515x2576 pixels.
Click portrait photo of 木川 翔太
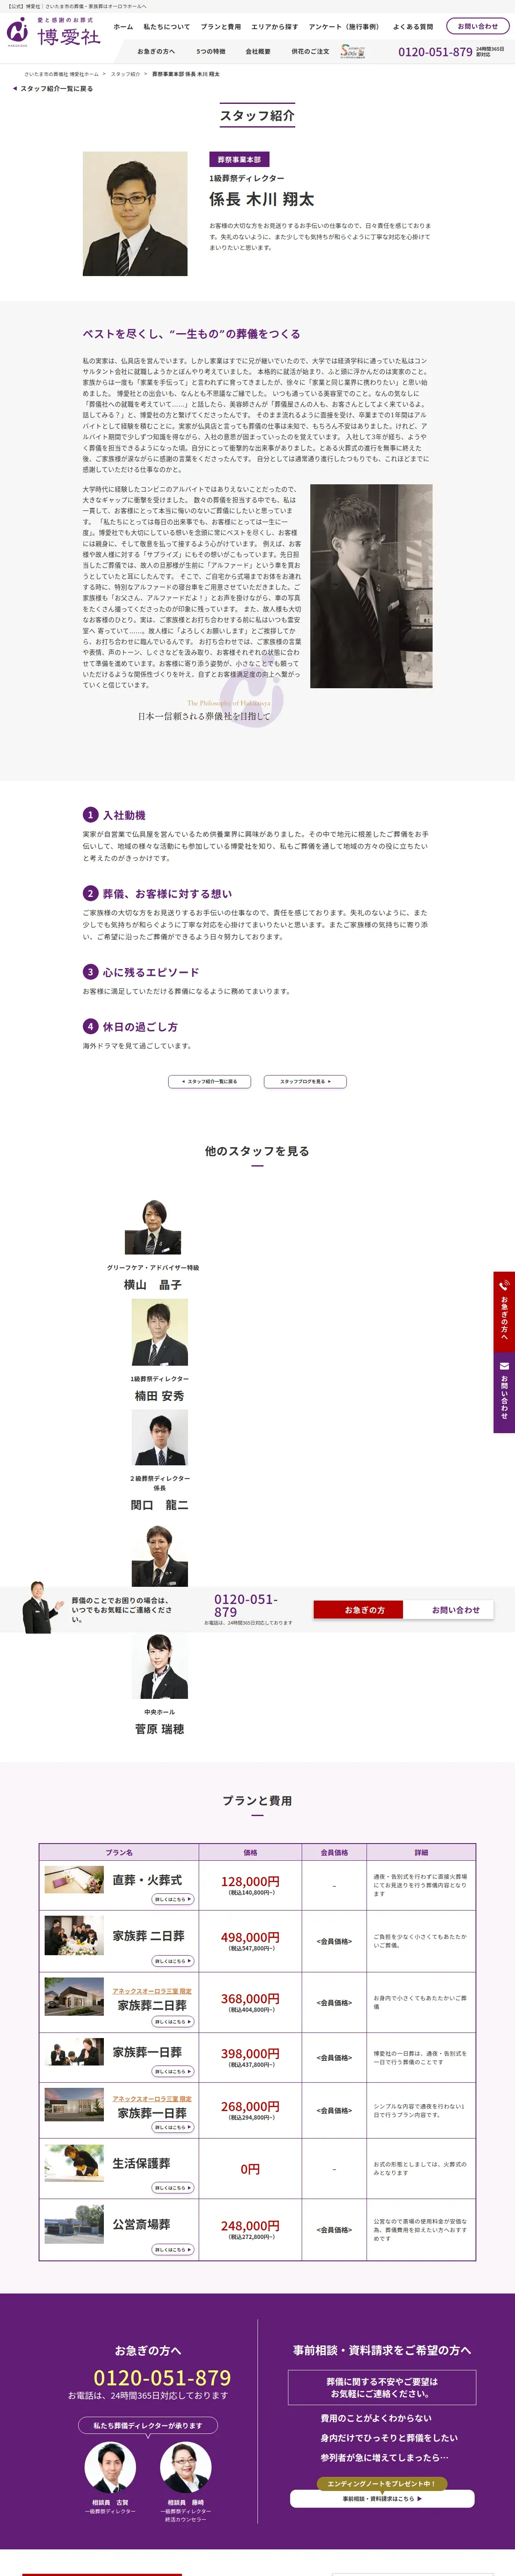pos(135,214)
